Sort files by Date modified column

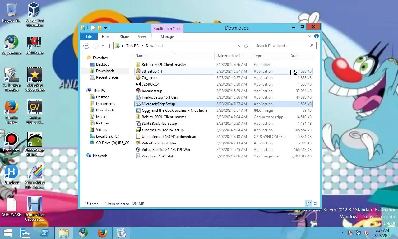(233, 56)
